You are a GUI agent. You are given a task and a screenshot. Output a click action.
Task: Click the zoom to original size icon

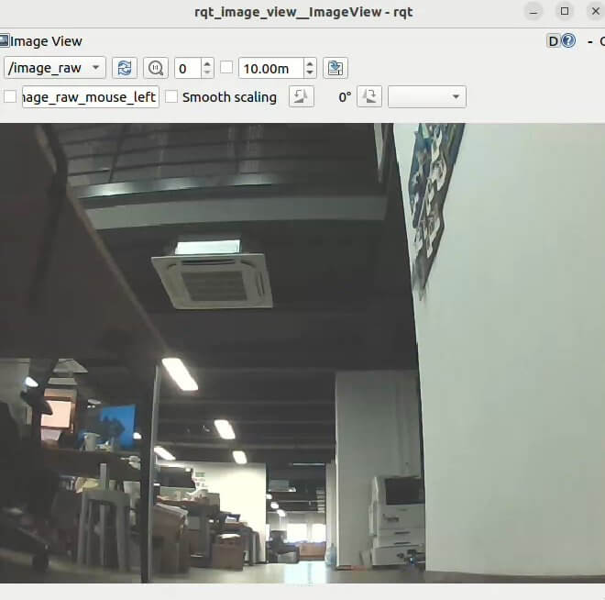point(156,68)
